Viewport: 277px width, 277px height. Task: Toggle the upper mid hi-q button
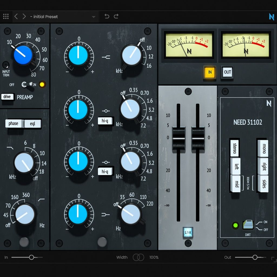pyautogui.click(x=105, y=121)
